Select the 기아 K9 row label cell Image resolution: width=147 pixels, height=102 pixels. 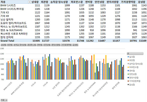click(x=5, y=16)
